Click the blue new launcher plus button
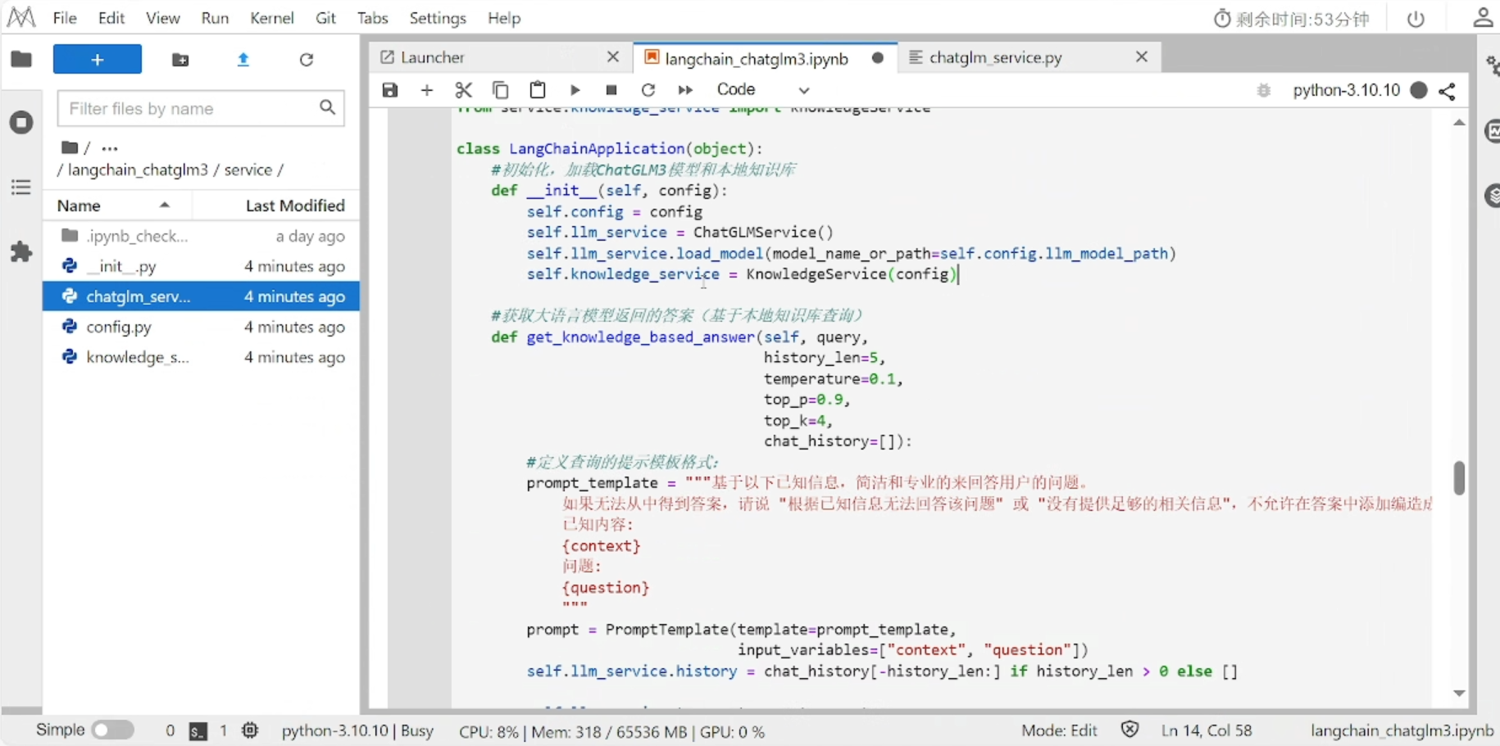Screen dimensions: 1500x746 click(97, 60)
